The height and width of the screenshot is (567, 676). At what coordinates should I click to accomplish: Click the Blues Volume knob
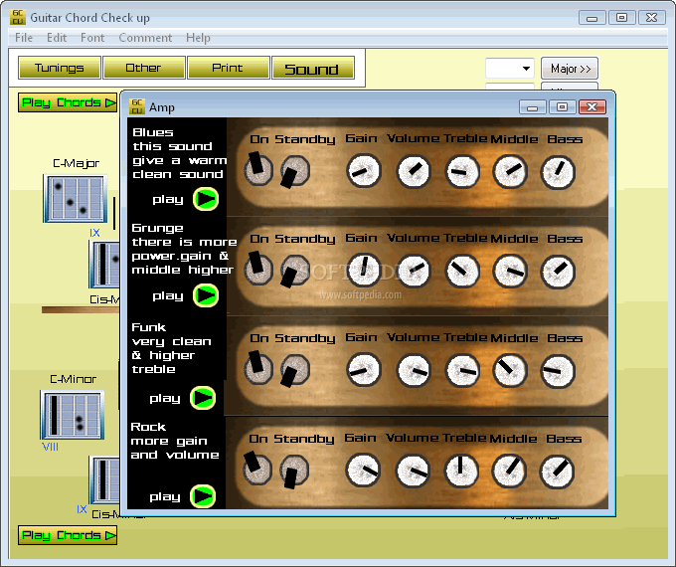click(414, 171)
